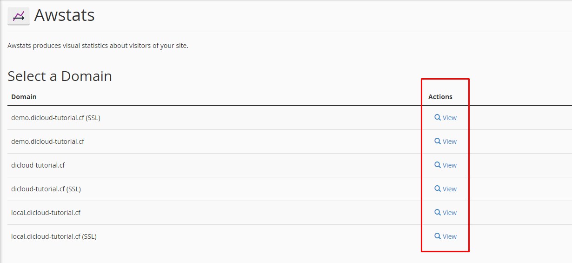Open View link for local.dicloud-tutorial.cf (SSL)

449,236
